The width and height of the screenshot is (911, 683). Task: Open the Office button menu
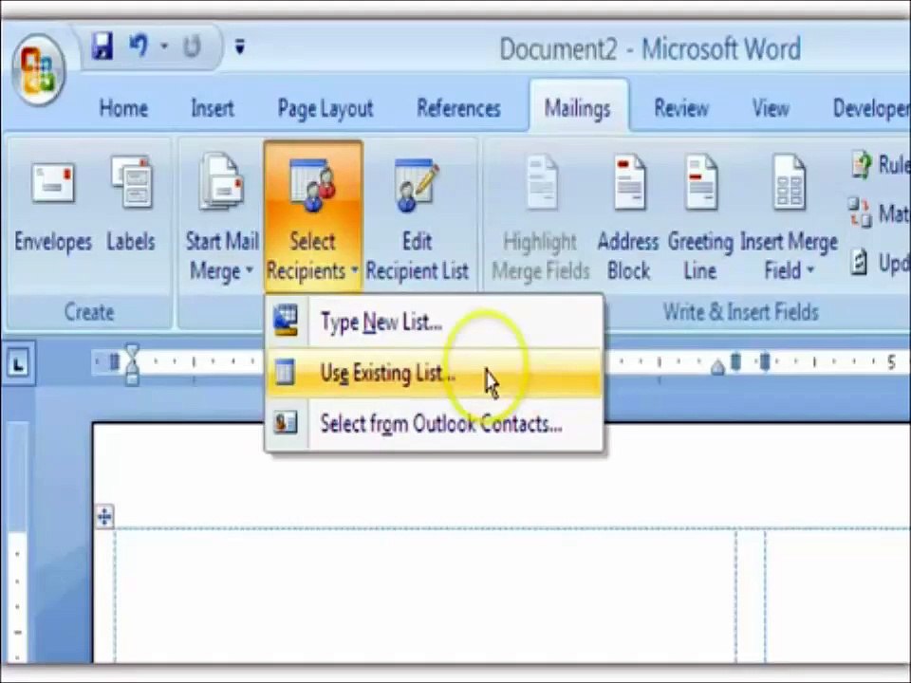pyautogui.click(x=38, y=71)
